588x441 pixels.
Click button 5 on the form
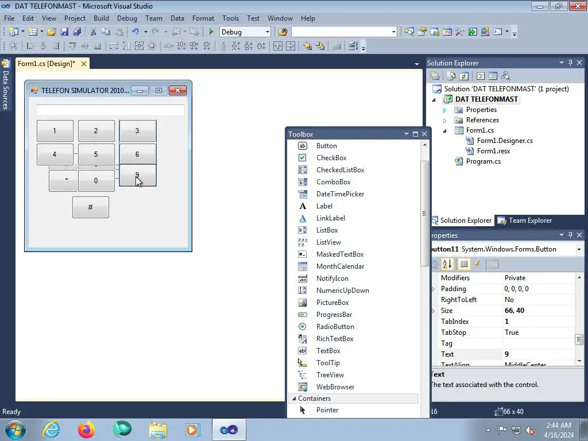point(96,154)
